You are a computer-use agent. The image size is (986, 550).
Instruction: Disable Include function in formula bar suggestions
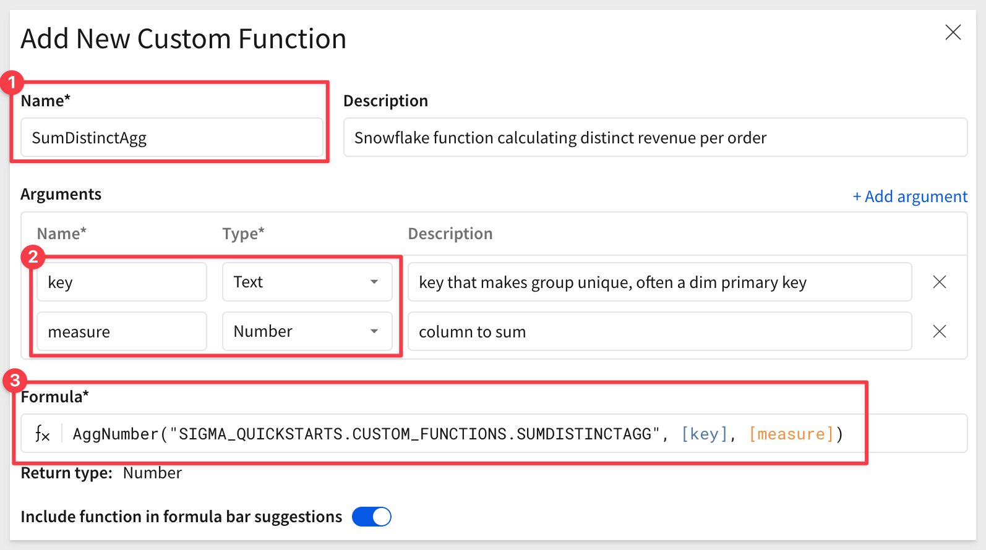tap(372, 517)
